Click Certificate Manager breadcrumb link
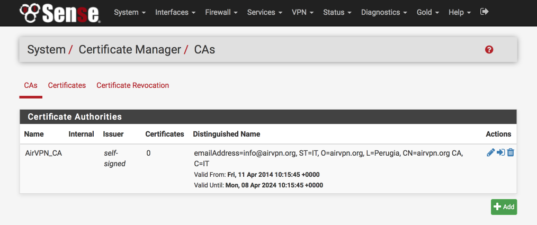Image resolution: width=537 pixels, height=225 pixels. click(130, 50)
